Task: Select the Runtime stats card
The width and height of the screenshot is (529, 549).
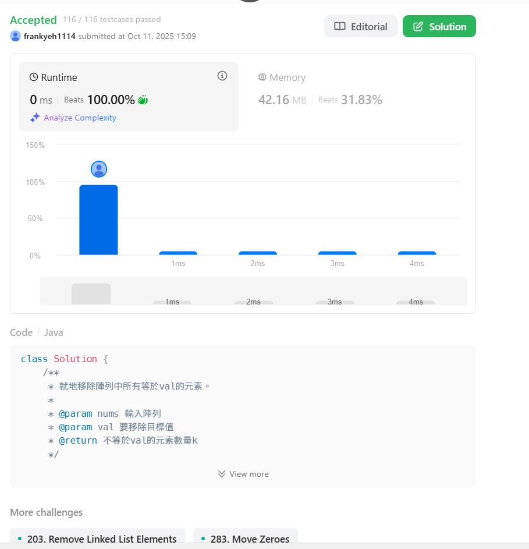Action: (x=129, y=97)
